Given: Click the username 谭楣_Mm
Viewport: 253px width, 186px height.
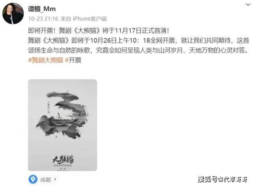Looking at the screenshot, I should point(42,9).
